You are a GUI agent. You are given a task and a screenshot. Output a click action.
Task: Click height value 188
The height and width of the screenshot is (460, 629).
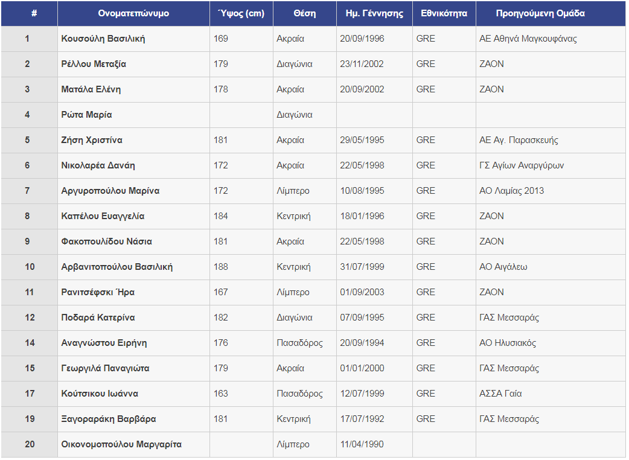tap(220, 267)
